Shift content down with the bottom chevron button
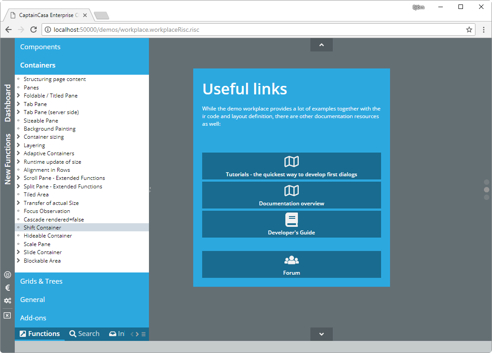Screen dimensions: 492x353 321,334
